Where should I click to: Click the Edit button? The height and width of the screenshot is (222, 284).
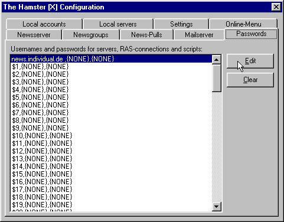(250, 61)
